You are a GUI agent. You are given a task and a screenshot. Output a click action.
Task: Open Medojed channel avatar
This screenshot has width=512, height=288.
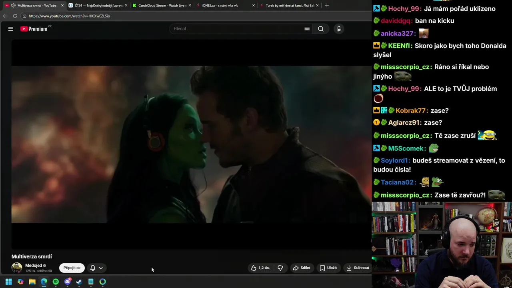(17, 268)
